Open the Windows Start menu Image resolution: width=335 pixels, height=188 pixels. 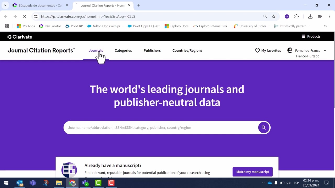[x=6, y=183]
